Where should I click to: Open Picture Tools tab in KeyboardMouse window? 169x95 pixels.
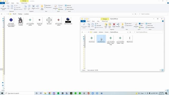[x=105, y=21]
